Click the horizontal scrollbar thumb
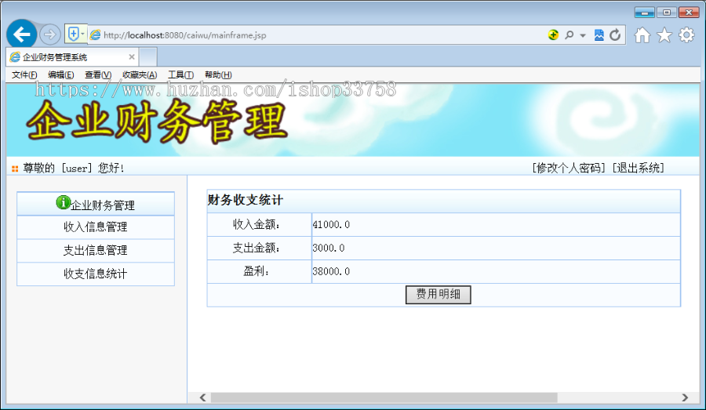 [384, 397]
